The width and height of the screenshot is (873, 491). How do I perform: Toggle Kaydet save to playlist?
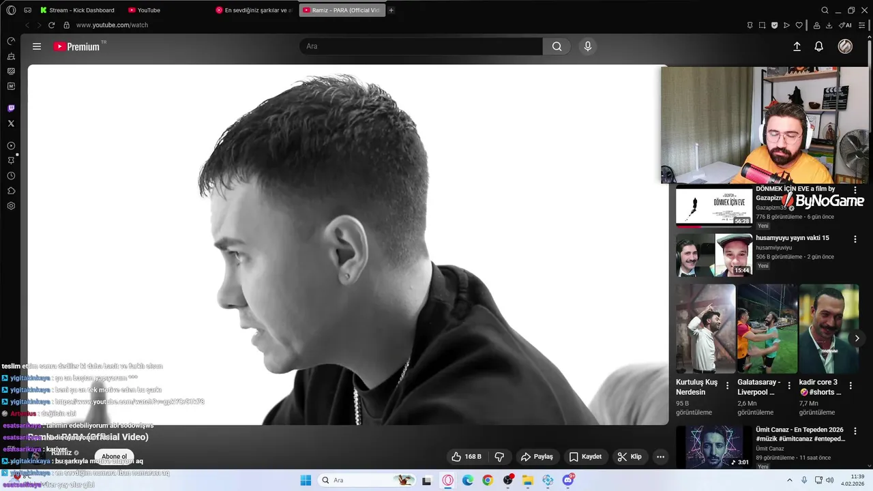[585, 457]
